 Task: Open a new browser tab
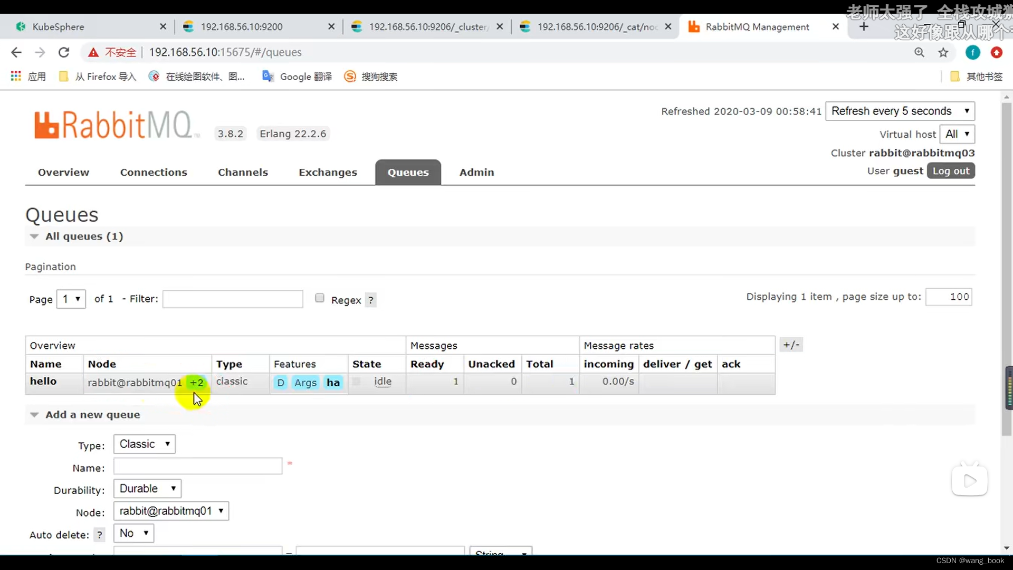(x=864, y=26)
